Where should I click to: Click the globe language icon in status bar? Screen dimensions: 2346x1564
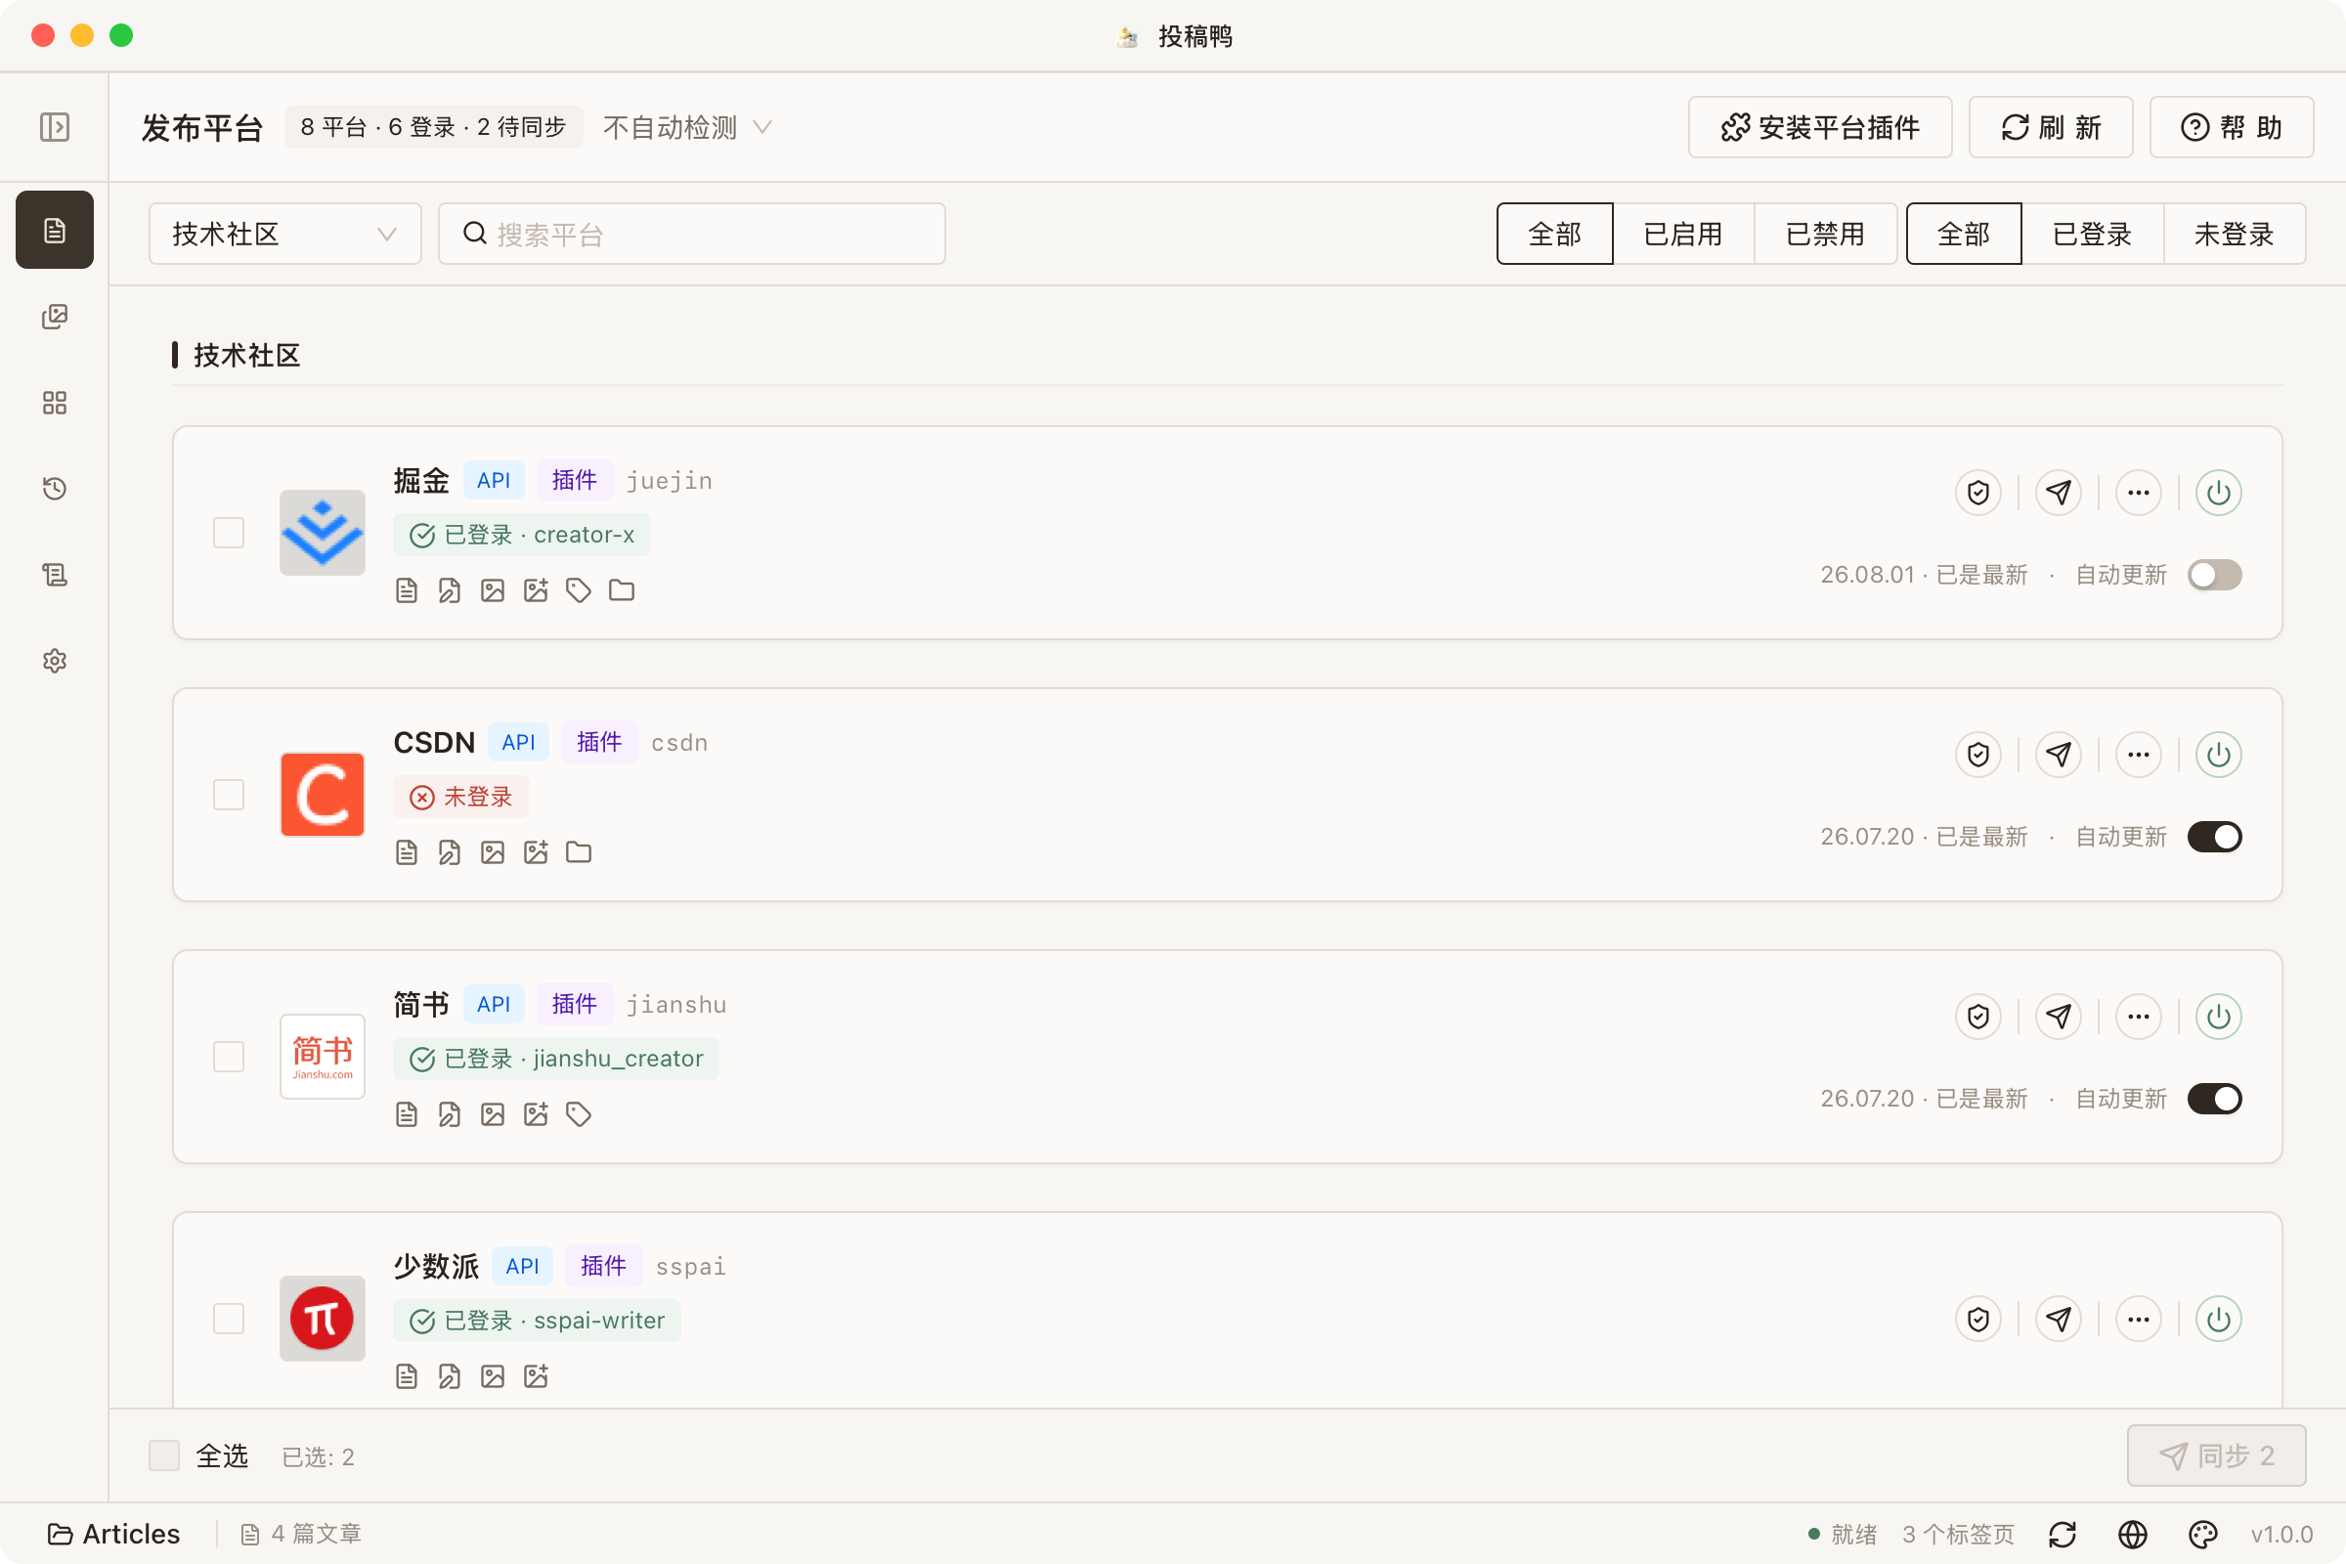pyautogui.click(x=2133, y=1534)
